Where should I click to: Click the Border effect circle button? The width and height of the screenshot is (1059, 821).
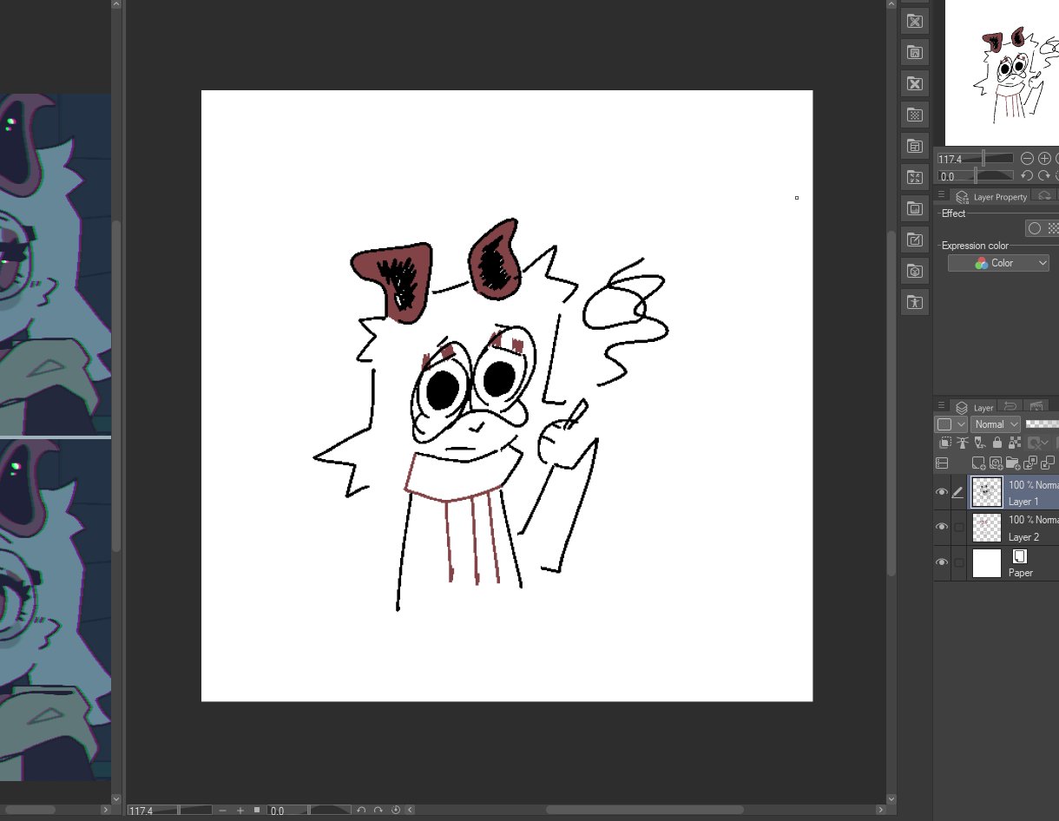point(1035,228)
